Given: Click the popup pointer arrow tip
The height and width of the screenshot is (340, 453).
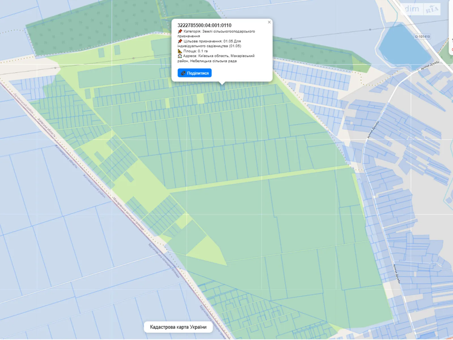Looking at the screenshot, I should pyautogui.click(x=222, y=84).
